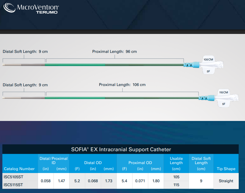Click the 1.80 mm Proximal OD value
Screen dimensions: 245x193
pyautogui.click(x=156, y=181)
